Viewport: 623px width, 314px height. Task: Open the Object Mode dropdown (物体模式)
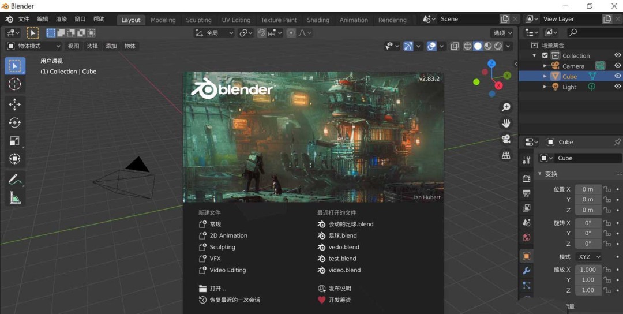click(33, 46)
